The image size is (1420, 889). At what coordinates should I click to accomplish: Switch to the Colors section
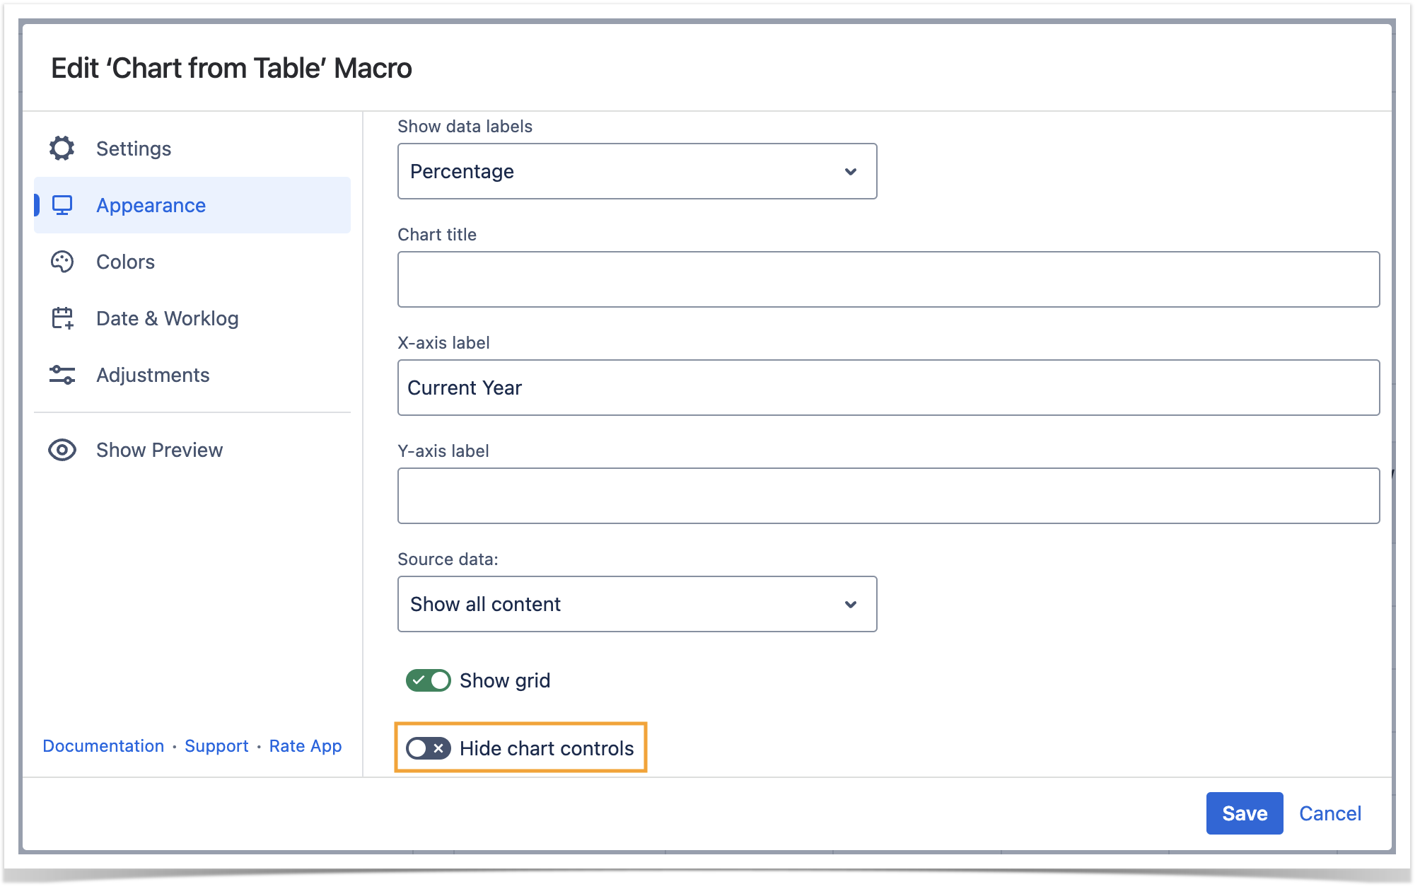pyautogui.click(x=125, y=262)
